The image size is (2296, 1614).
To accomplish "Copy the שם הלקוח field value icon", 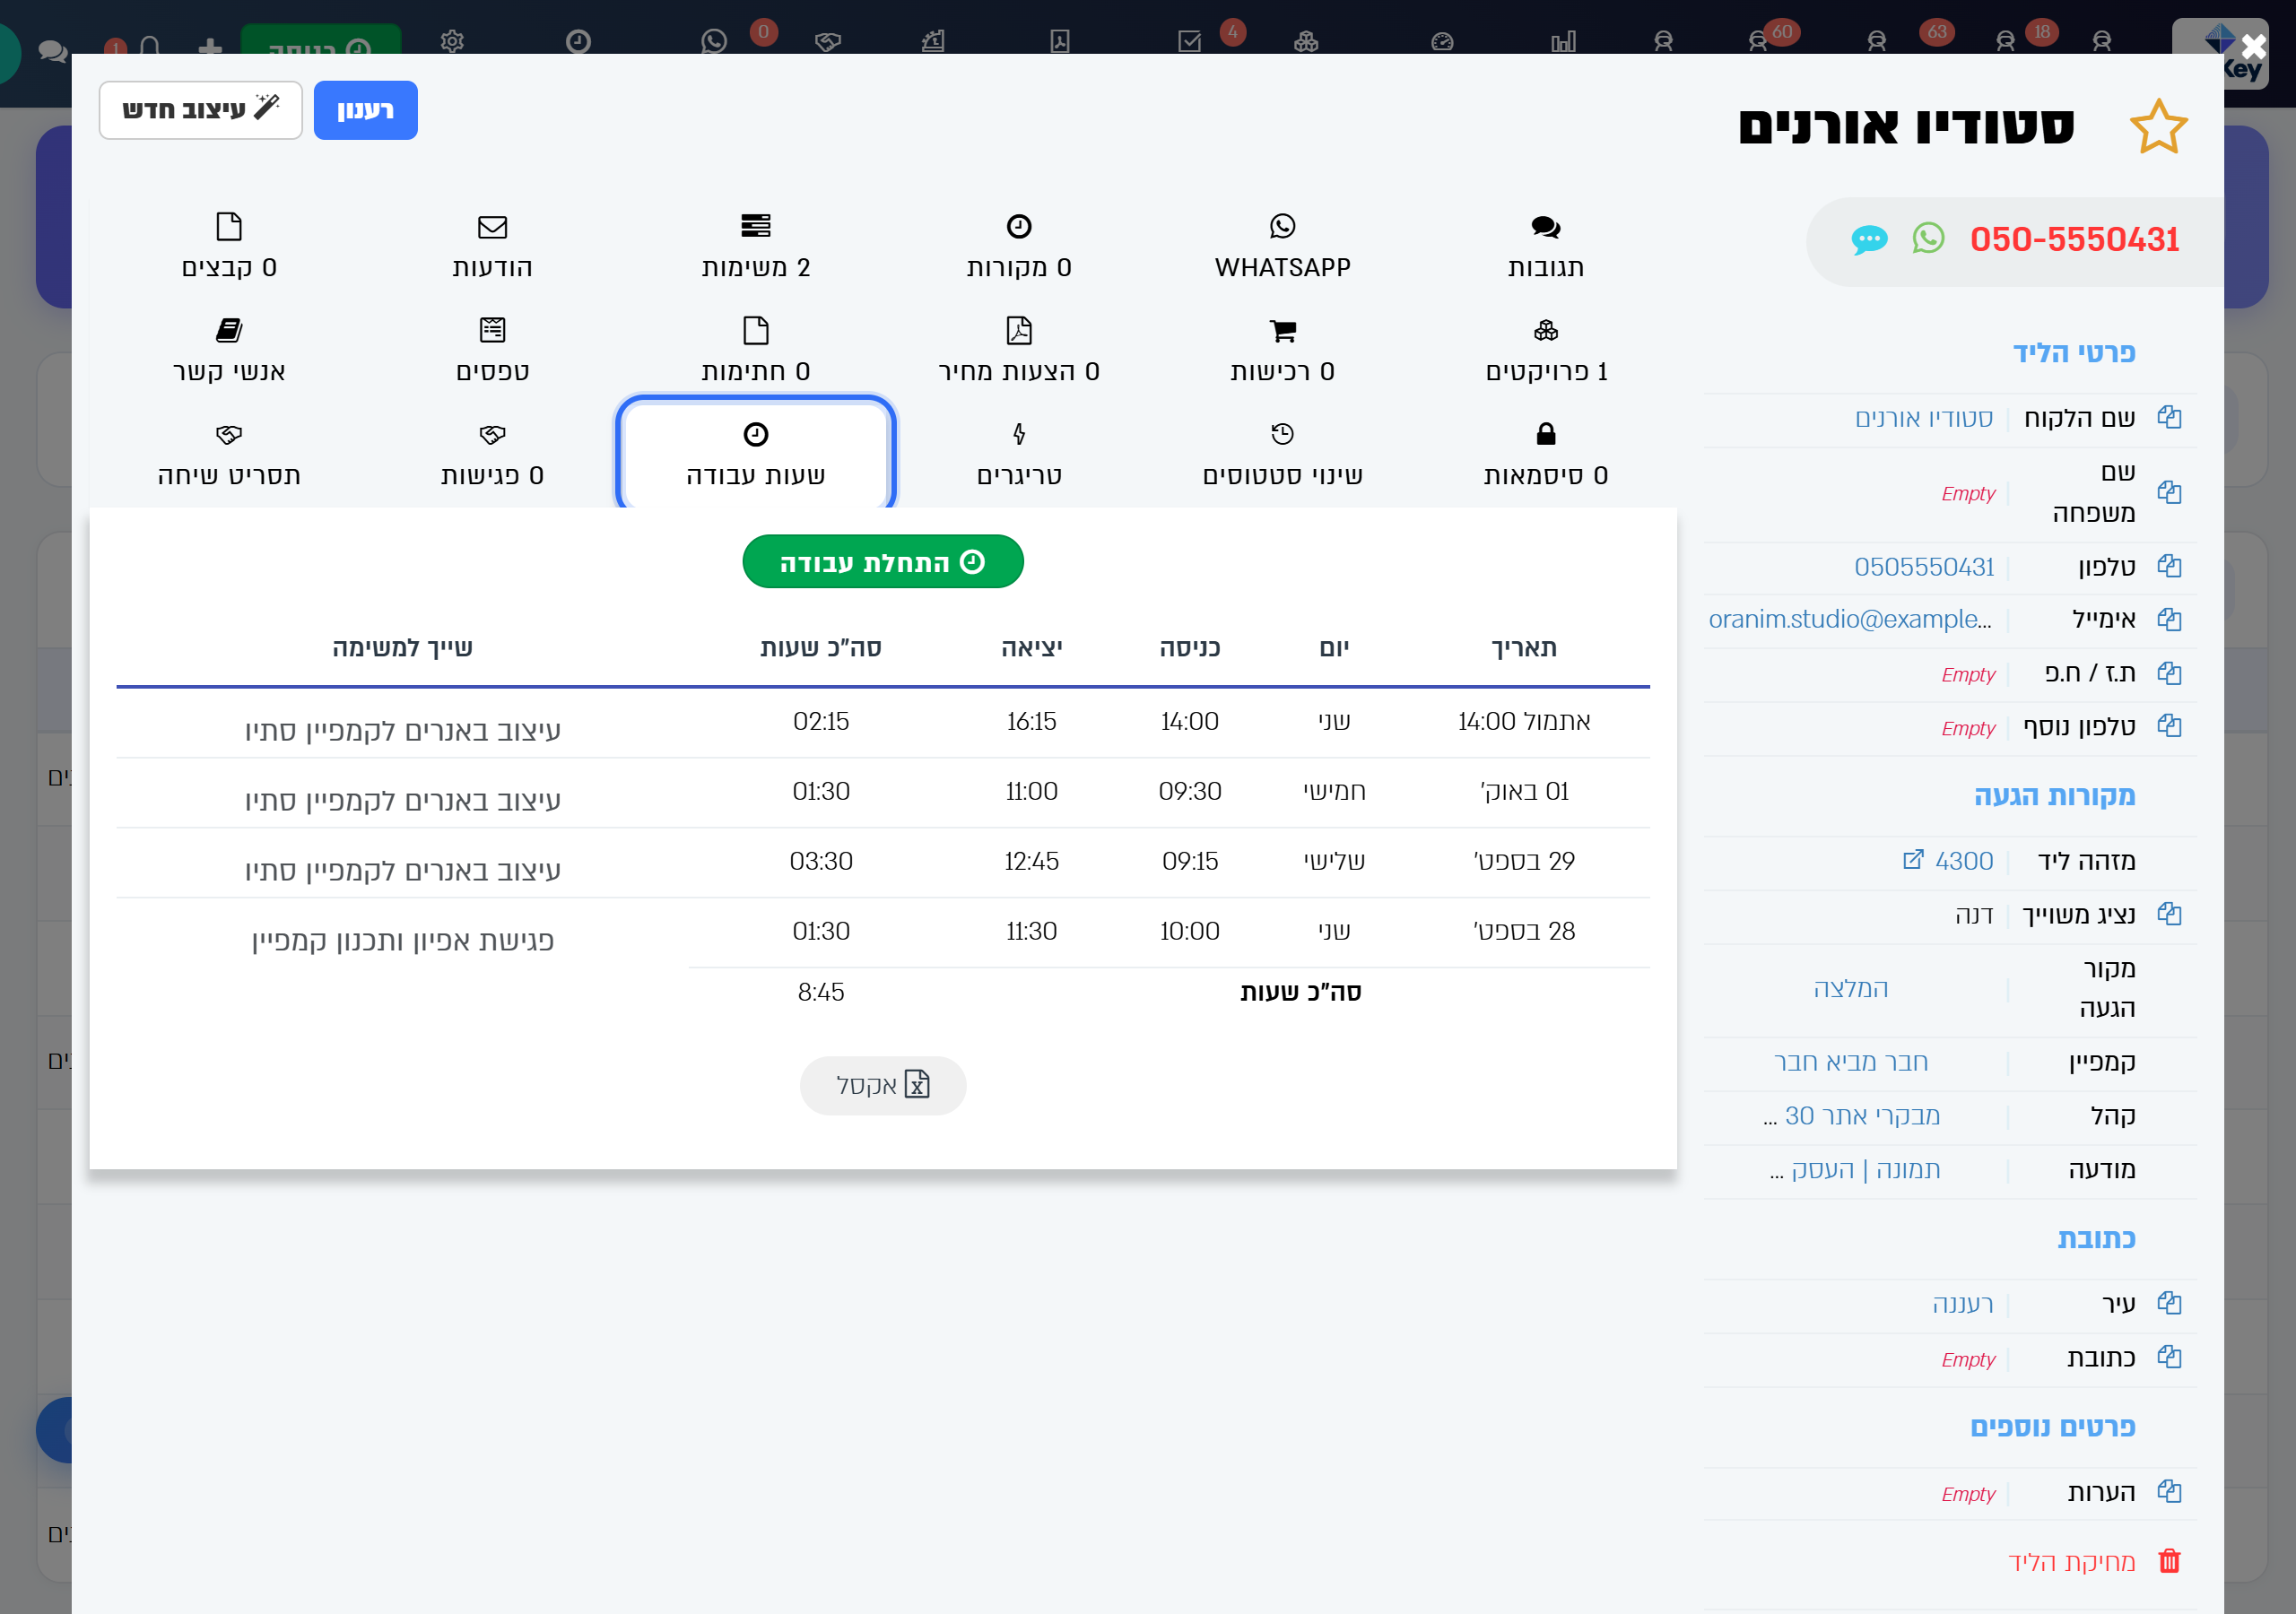I will click(x=2168, y=418).
